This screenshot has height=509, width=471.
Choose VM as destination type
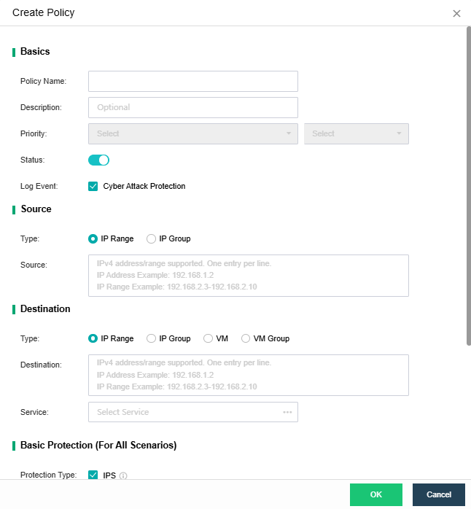209,338
